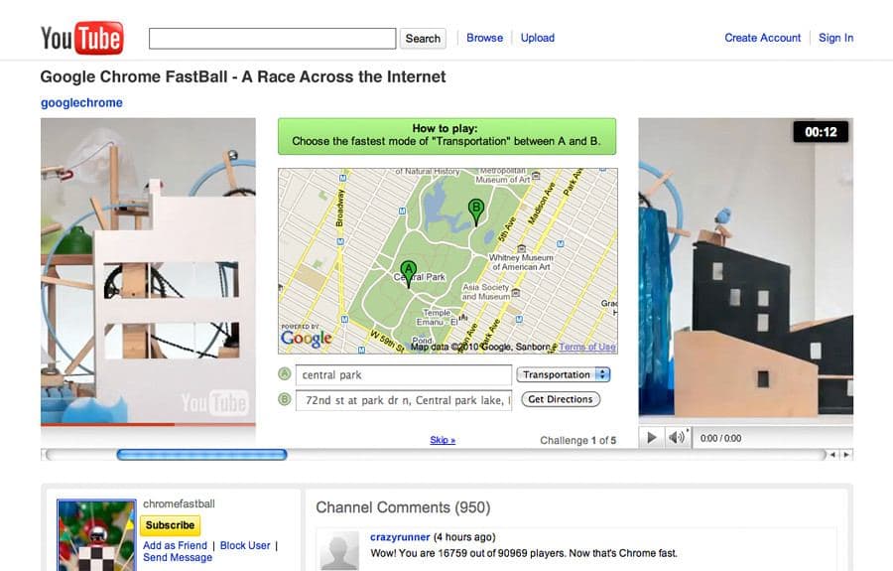Click Create Account

[x=763, y=38]
